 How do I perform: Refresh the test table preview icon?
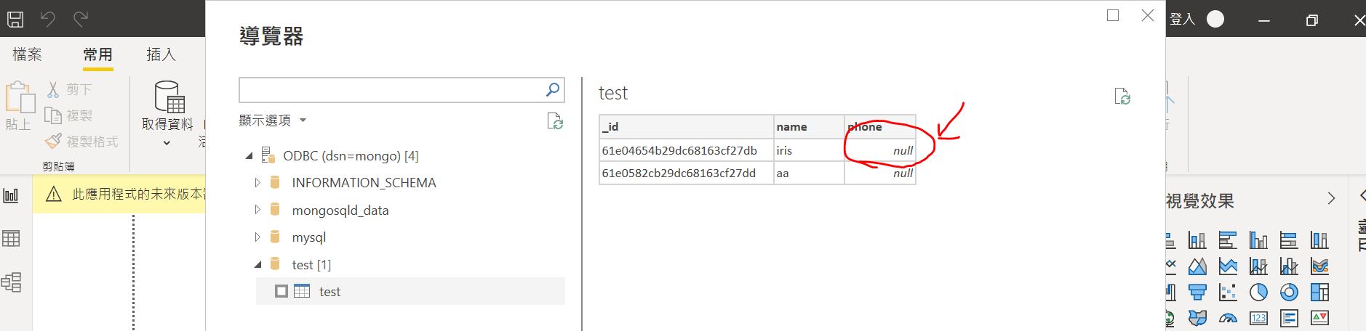click(1122, 97)
